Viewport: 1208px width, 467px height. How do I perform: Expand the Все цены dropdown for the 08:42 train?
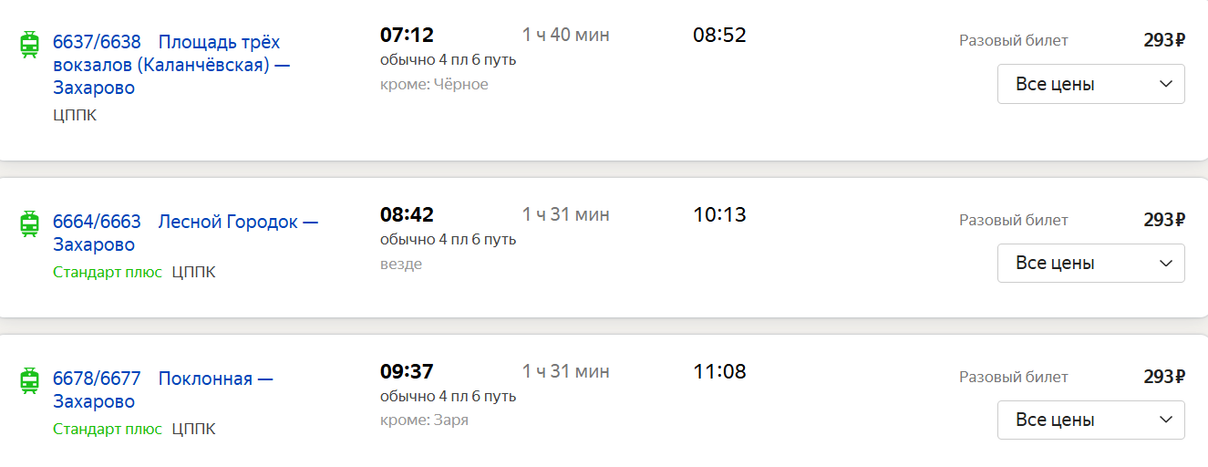click(1090, 263)
